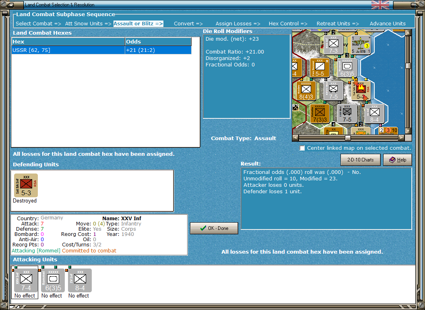Click map vertical scrollbar down arrow
This screenshot has width=425, height=310.
click(408, 131)
